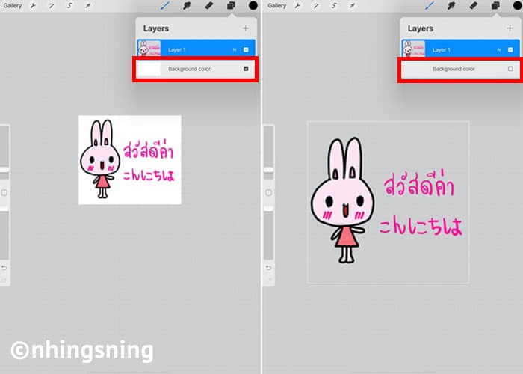Check Background color visibility box in right screenshot
Viewport: 523px width, 374px height.
click(510, 69)
